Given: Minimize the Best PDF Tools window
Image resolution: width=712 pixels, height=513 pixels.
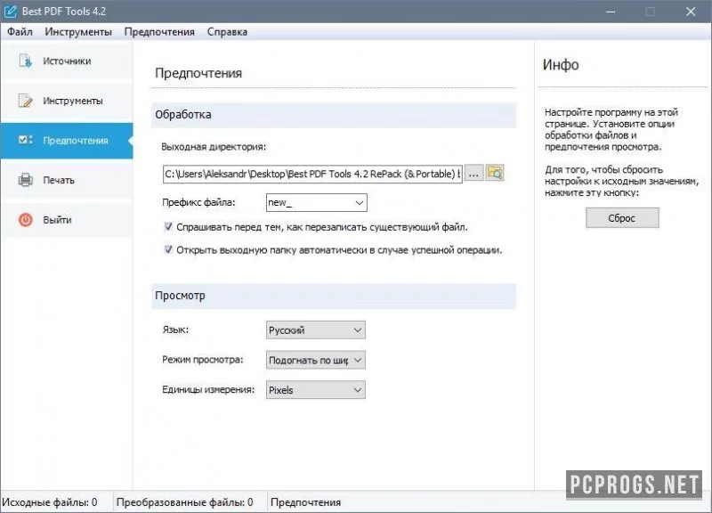Looking at the screenshot, I should click(611, 12).
